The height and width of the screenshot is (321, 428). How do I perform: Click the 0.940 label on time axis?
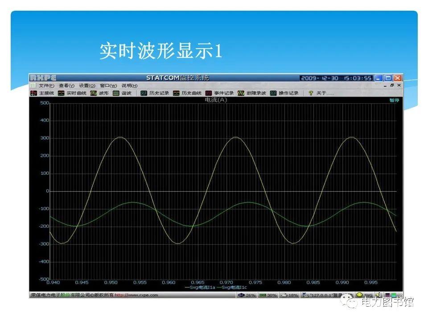(53, 283)
